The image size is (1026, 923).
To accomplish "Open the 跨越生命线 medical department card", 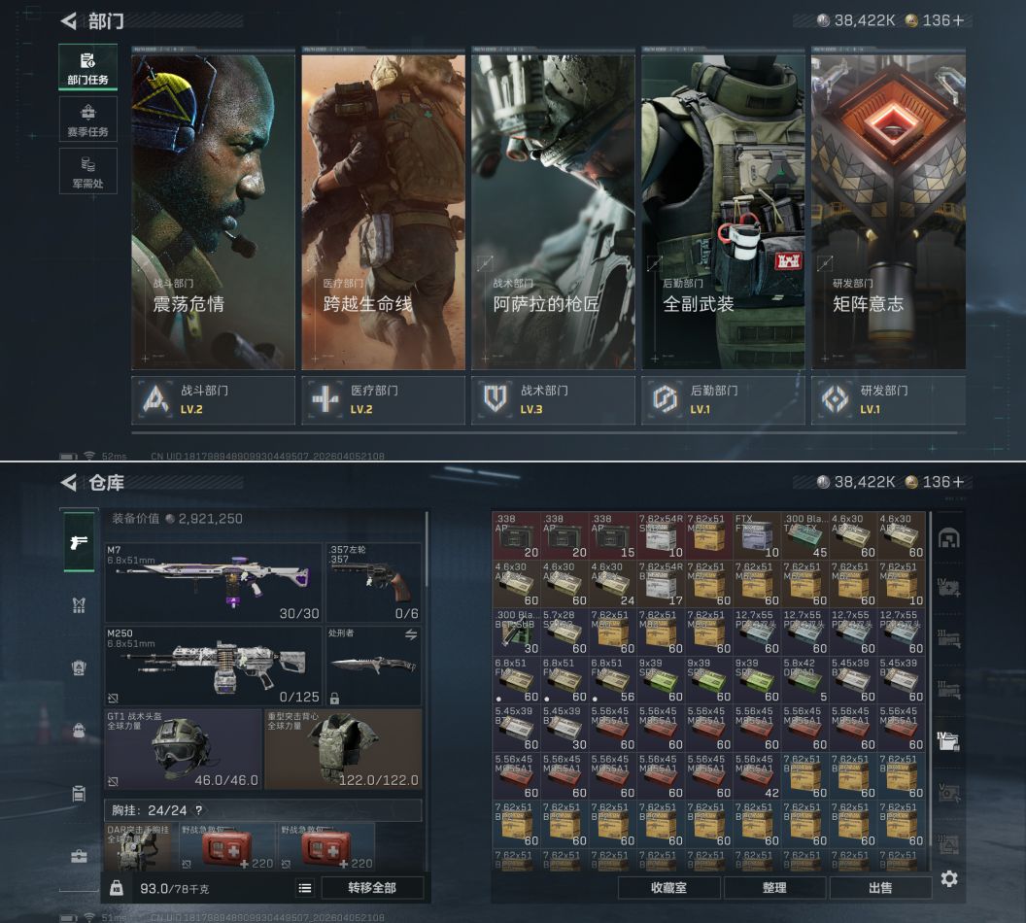I will pos(383,212).
